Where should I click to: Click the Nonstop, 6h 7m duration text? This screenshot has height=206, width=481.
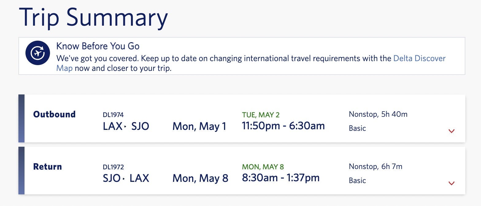375,167
